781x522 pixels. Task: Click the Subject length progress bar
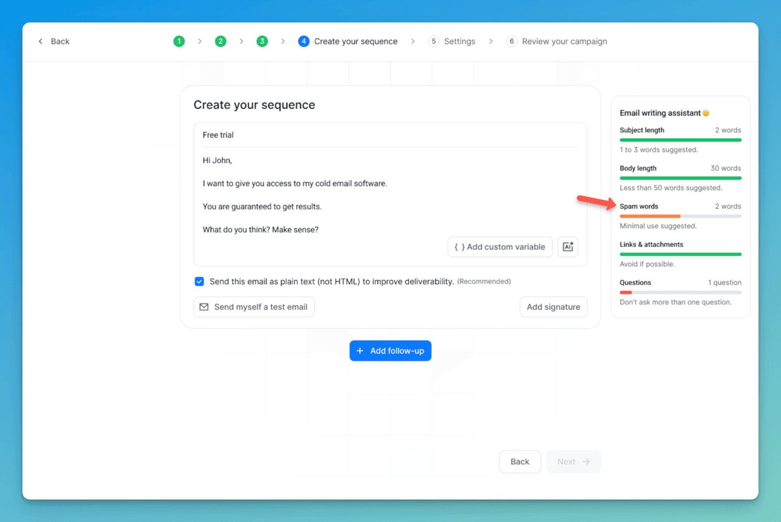[681, 140]
